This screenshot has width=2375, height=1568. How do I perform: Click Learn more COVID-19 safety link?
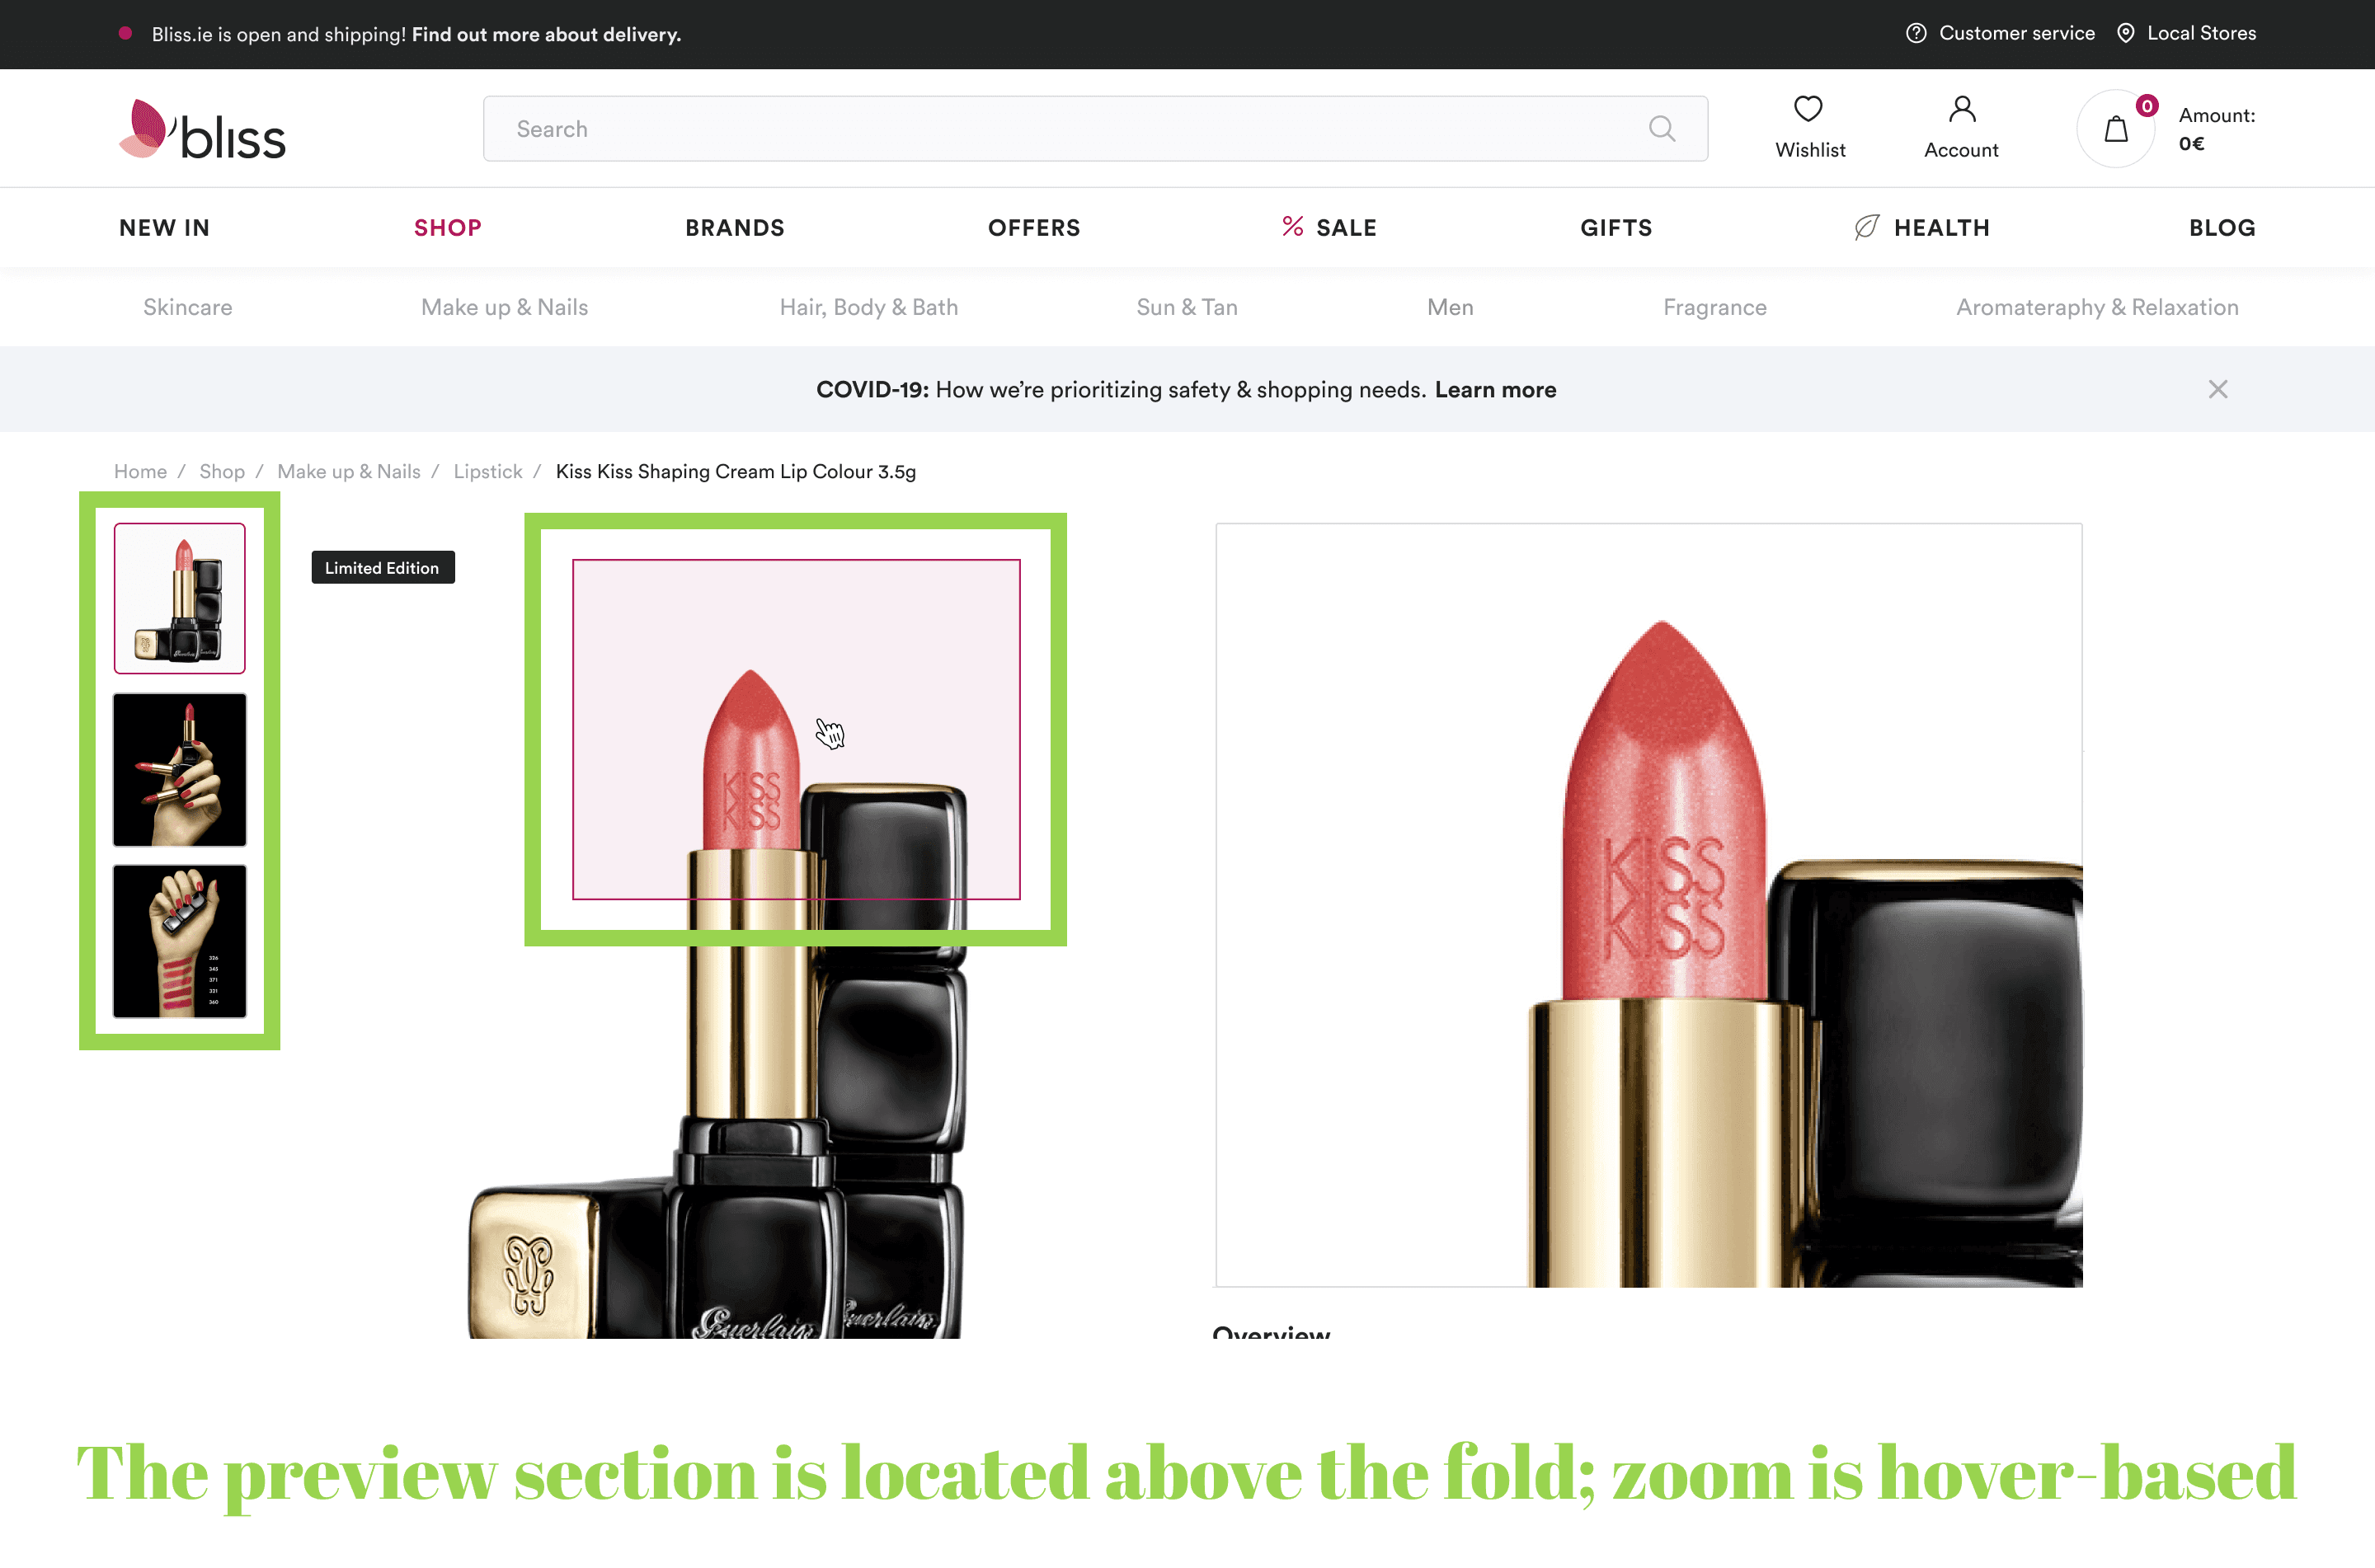(1497, 388)
